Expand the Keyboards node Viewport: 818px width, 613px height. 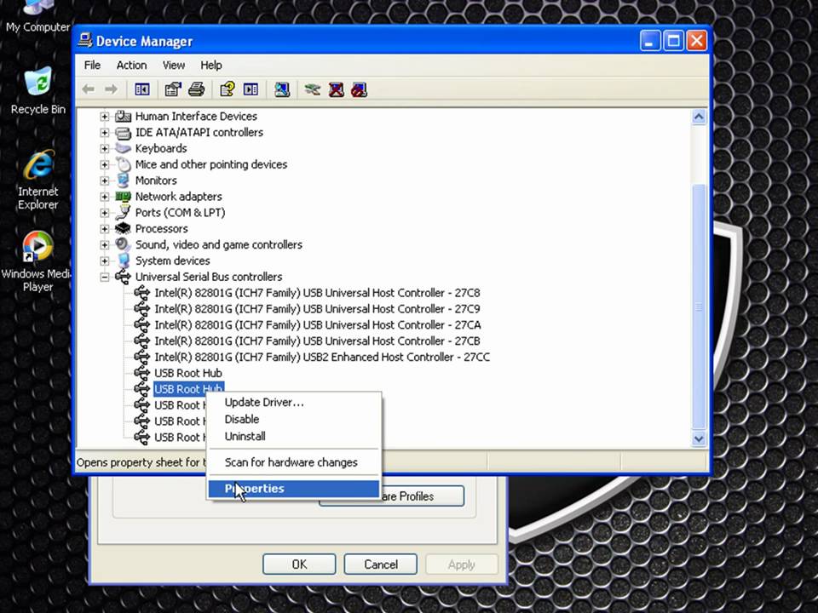[105, 148]
